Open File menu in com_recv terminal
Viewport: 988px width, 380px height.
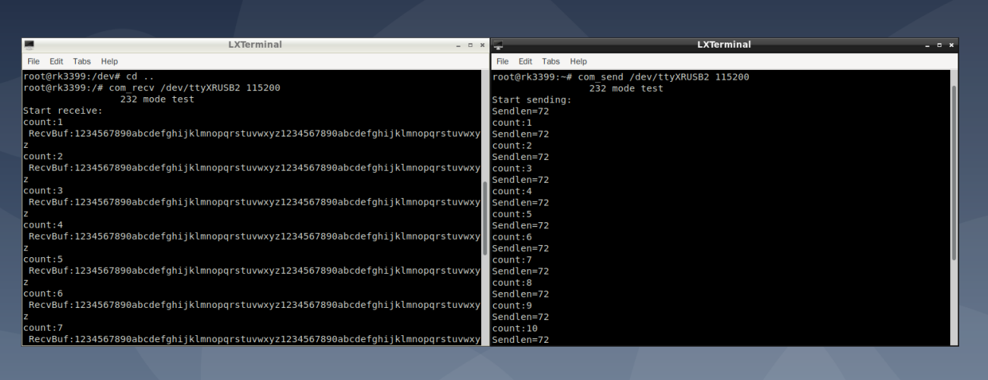coord(33,61)
